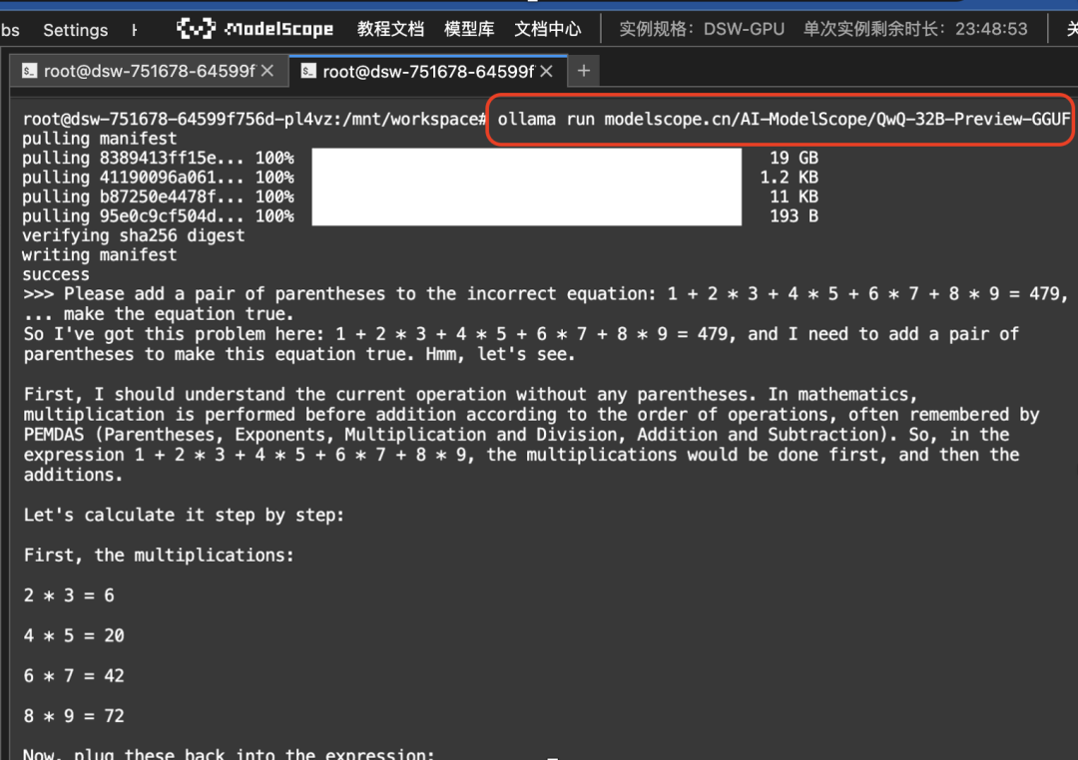
Task: Click the '193 B' size value
Action: pyautogui.click(x=794, y=215)
